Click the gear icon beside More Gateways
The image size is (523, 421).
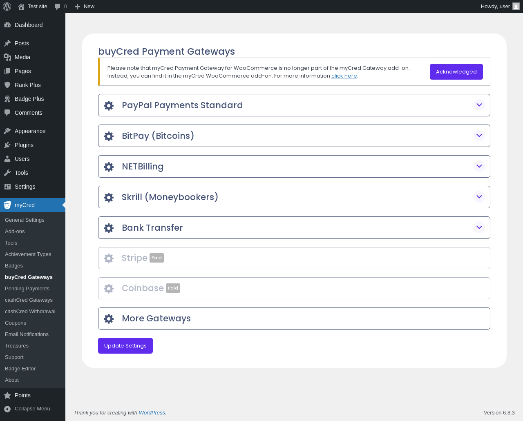(109, 319)
